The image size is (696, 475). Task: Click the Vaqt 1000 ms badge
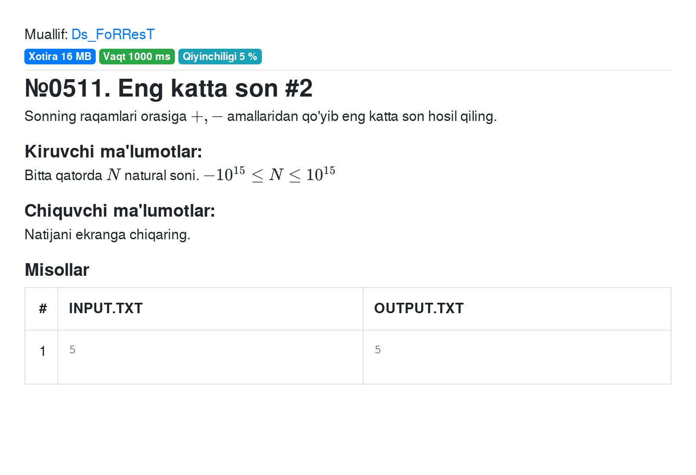pyautogui.click(x=137, y=57)
